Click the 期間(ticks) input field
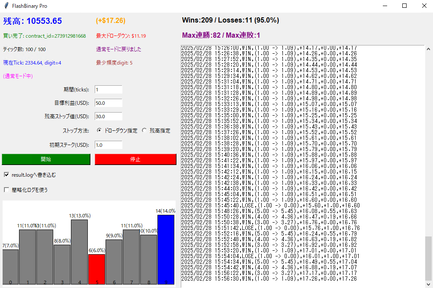 (108, 90)
